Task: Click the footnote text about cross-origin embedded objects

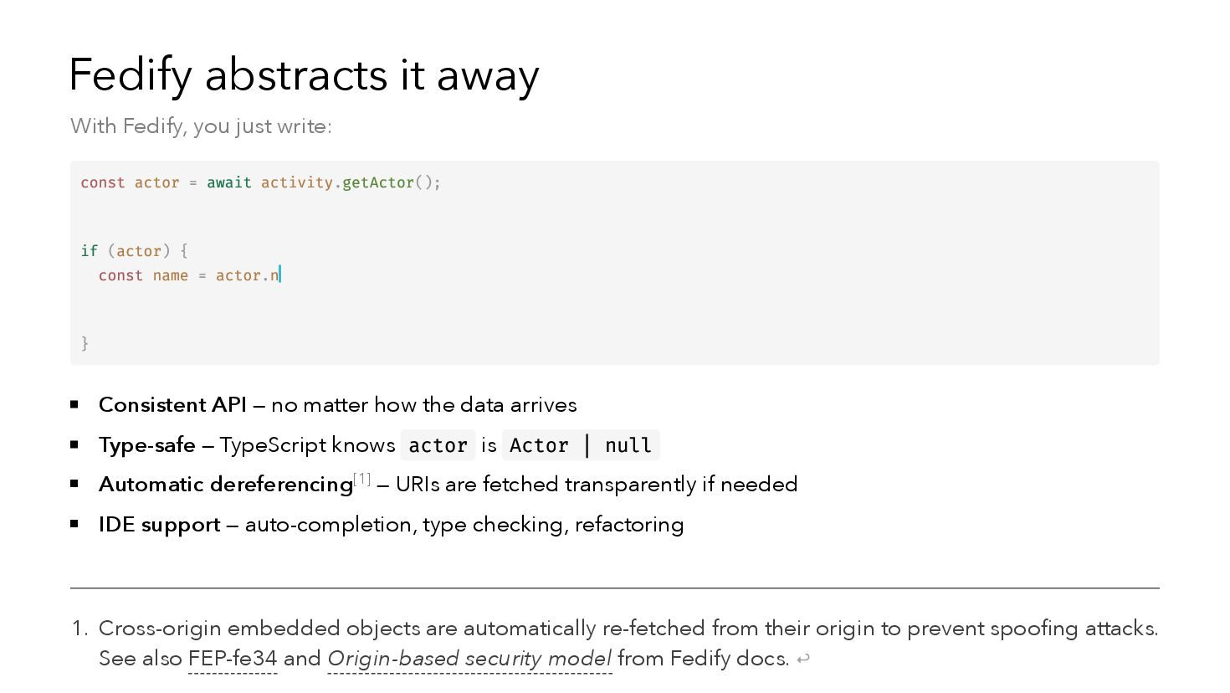Action: (628, 629)
